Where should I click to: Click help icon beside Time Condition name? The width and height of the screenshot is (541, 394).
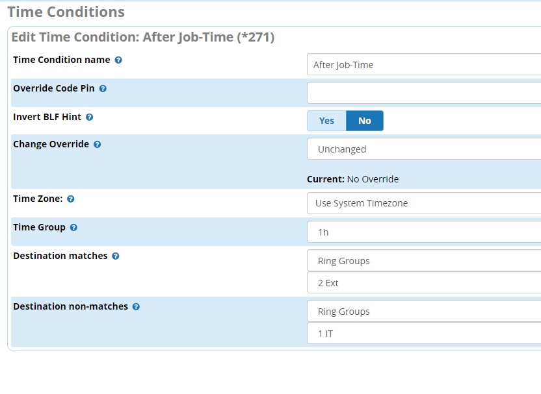point(118,60)
